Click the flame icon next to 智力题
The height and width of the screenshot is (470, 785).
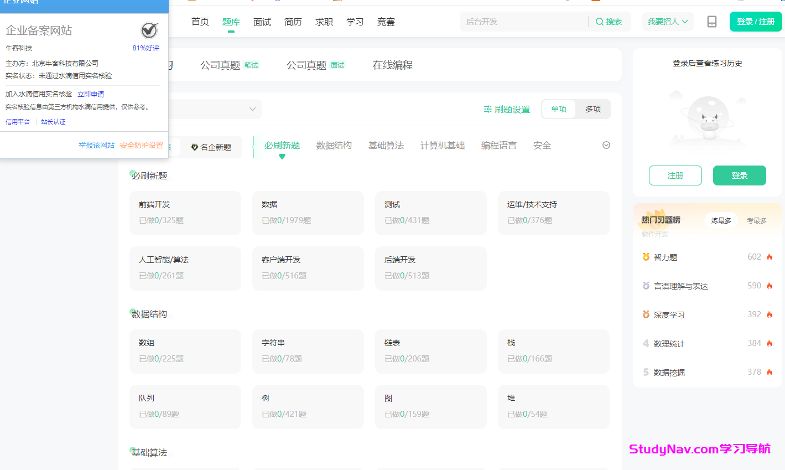tap(769, 257)
